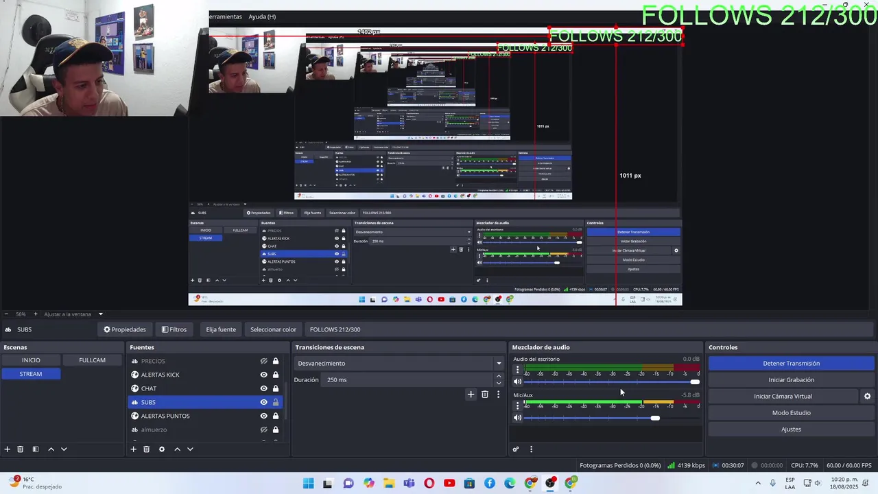Viewport: 878px width, 494px height.
Task: Mute Mic/Aux speaker icon
Action: [x=518, y=418]
